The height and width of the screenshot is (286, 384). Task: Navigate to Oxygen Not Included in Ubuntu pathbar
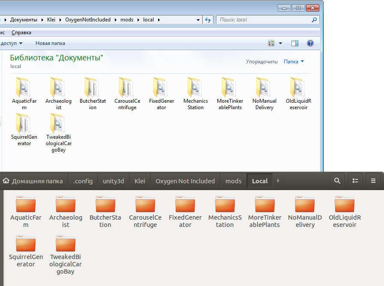pyautogui.click(x=185, y=181)
